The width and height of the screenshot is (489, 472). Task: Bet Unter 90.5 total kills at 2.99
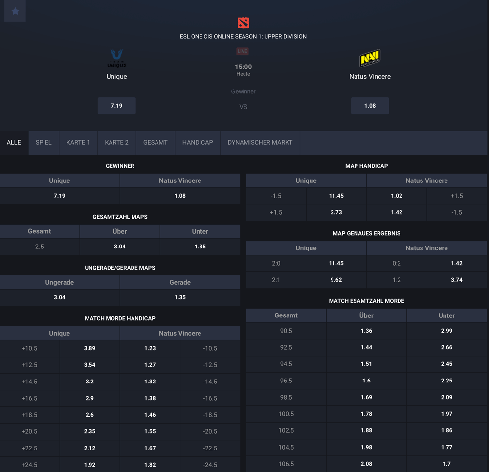(x=446, y=330)
